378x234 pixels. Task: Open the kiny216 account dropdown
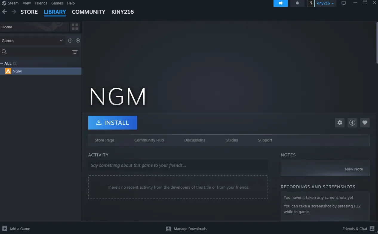point(325,3)
